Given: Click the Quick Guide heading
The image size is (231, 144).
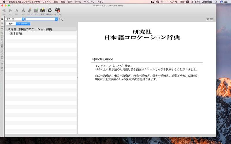Looking at the screenshot, I should coord(103,59).
